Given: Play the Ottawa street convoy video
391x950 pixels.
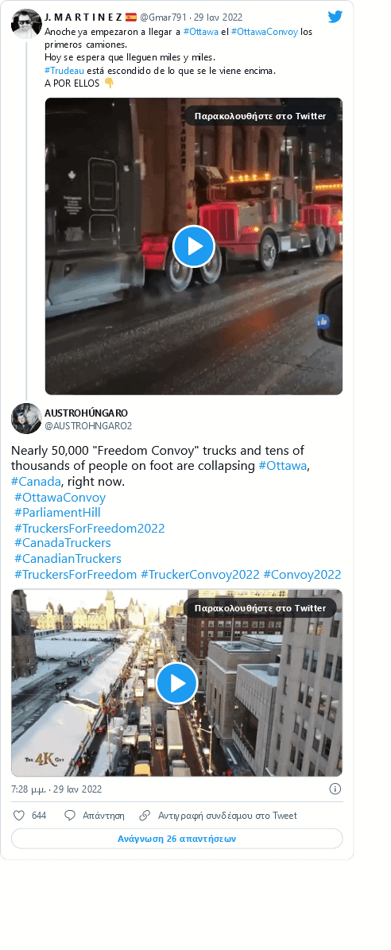Looking at the screenshot, I should (x=176, y=683).
